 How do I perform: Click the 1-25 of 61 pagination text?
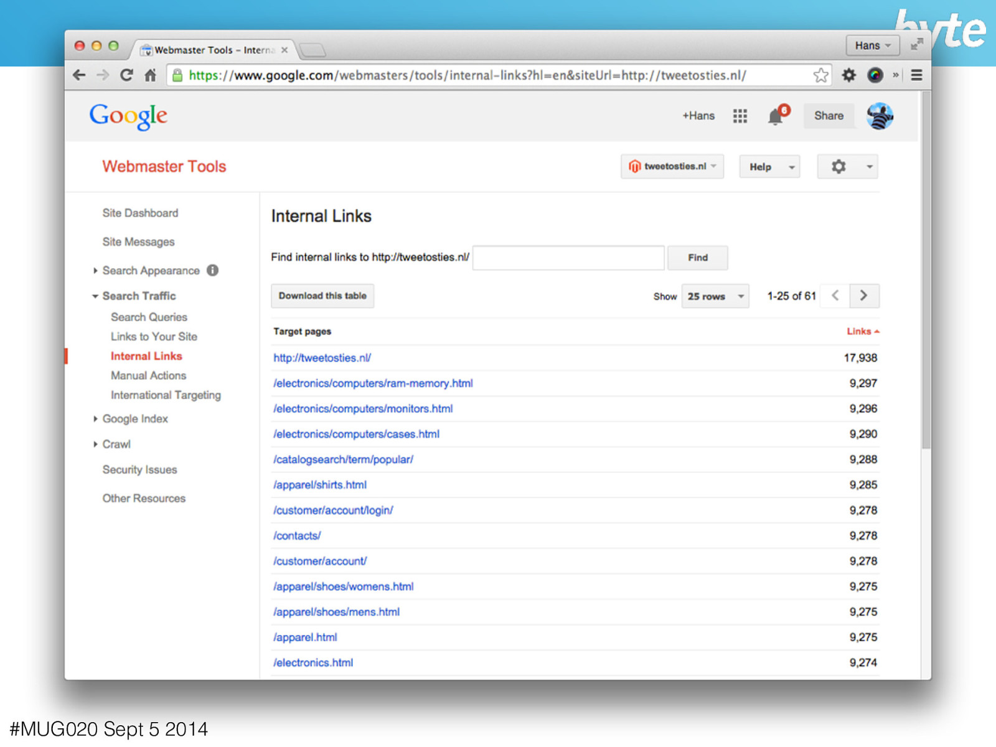(x=791, y=296)
